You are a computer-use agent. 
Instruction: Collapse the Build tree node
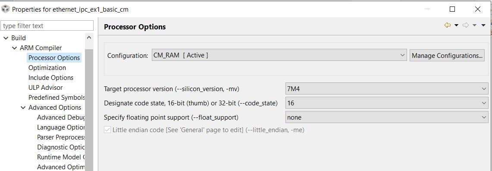point(6,38)
